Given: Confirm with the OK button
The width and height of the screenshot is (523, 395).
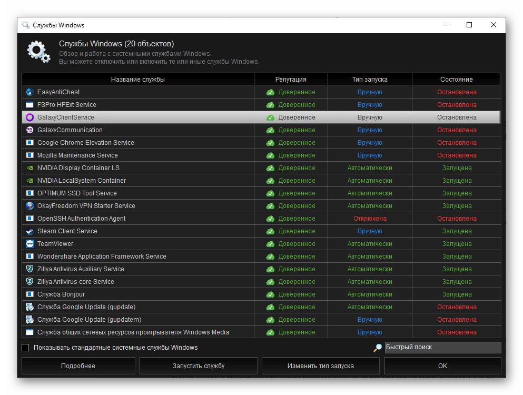Looking at the screenshot, I should coord(442,366).
